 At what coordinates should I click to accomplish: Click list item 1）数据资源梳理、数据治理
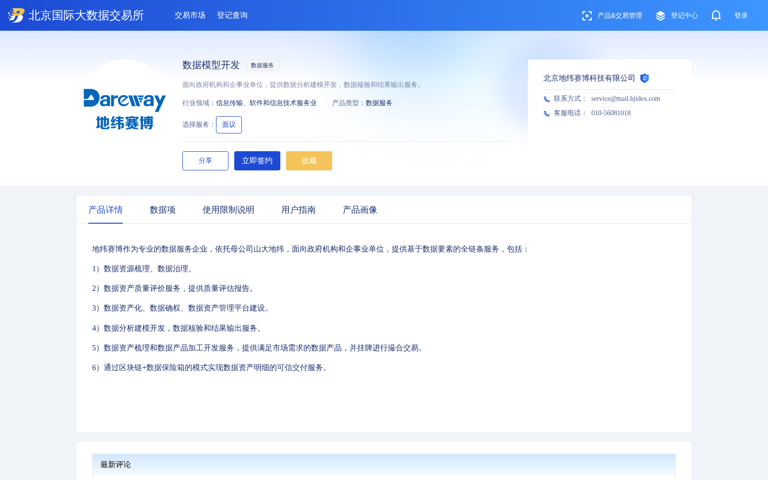click(144, 269)
